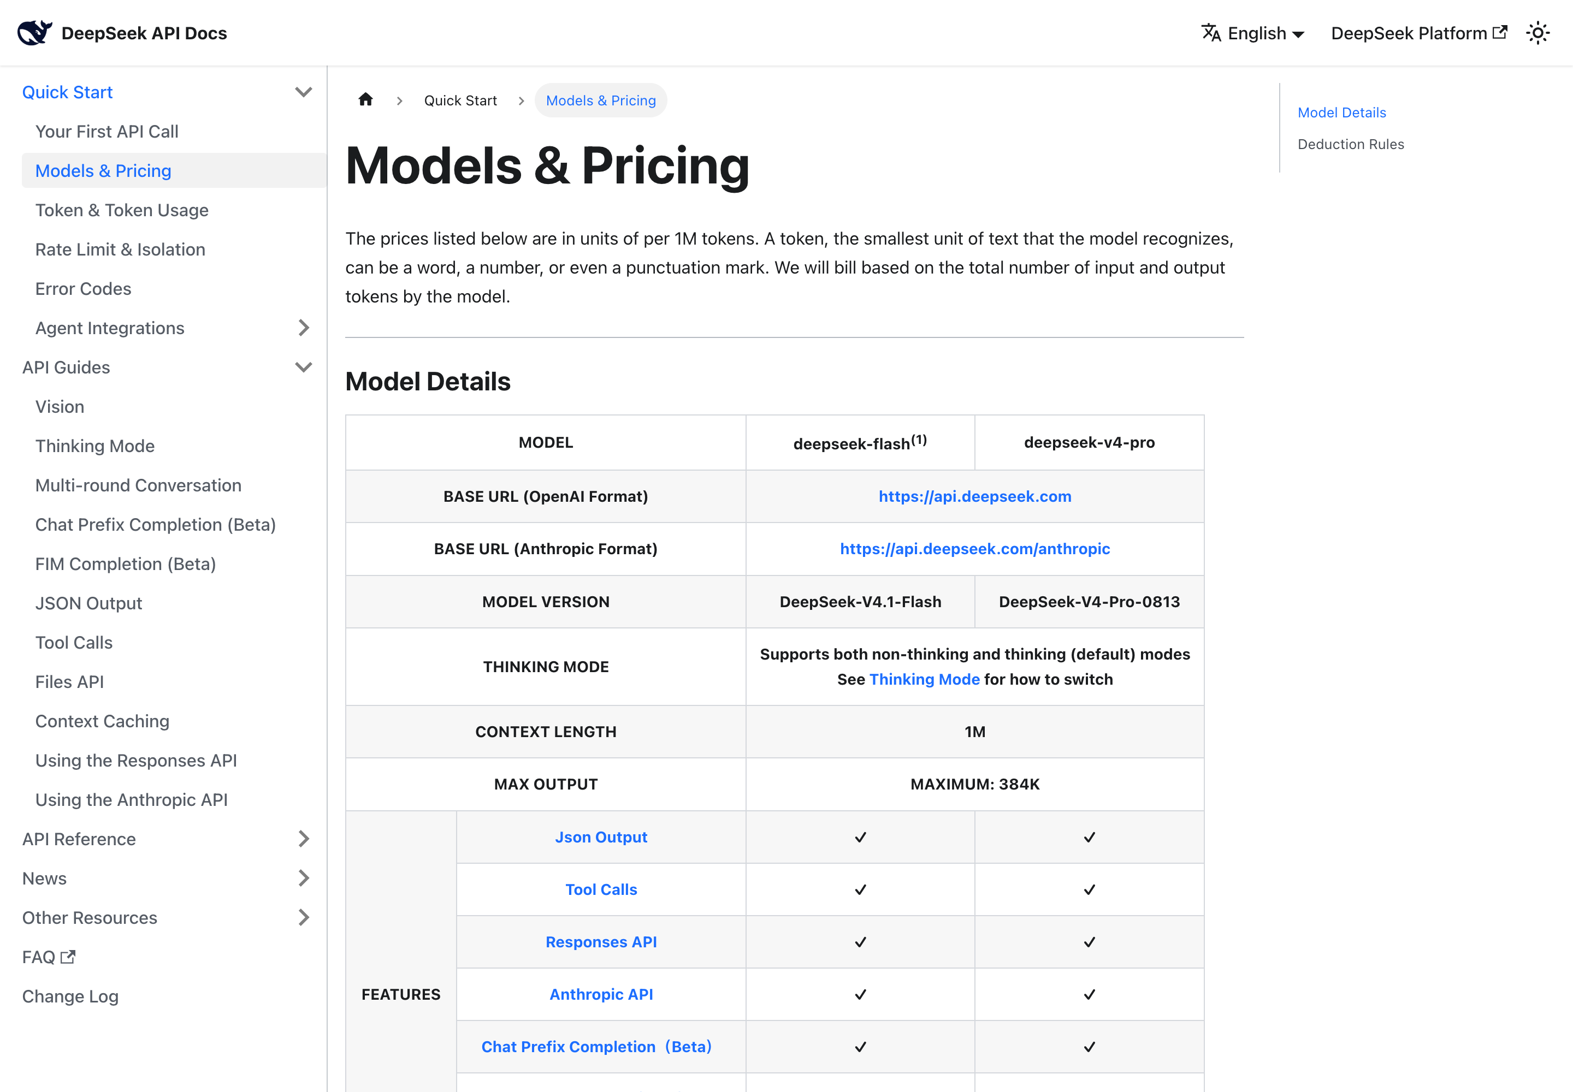Click the home icon in breadcrumbs
This screenshot has height=1092, width=1573.
pyautogui.click(x=365, y=100)
